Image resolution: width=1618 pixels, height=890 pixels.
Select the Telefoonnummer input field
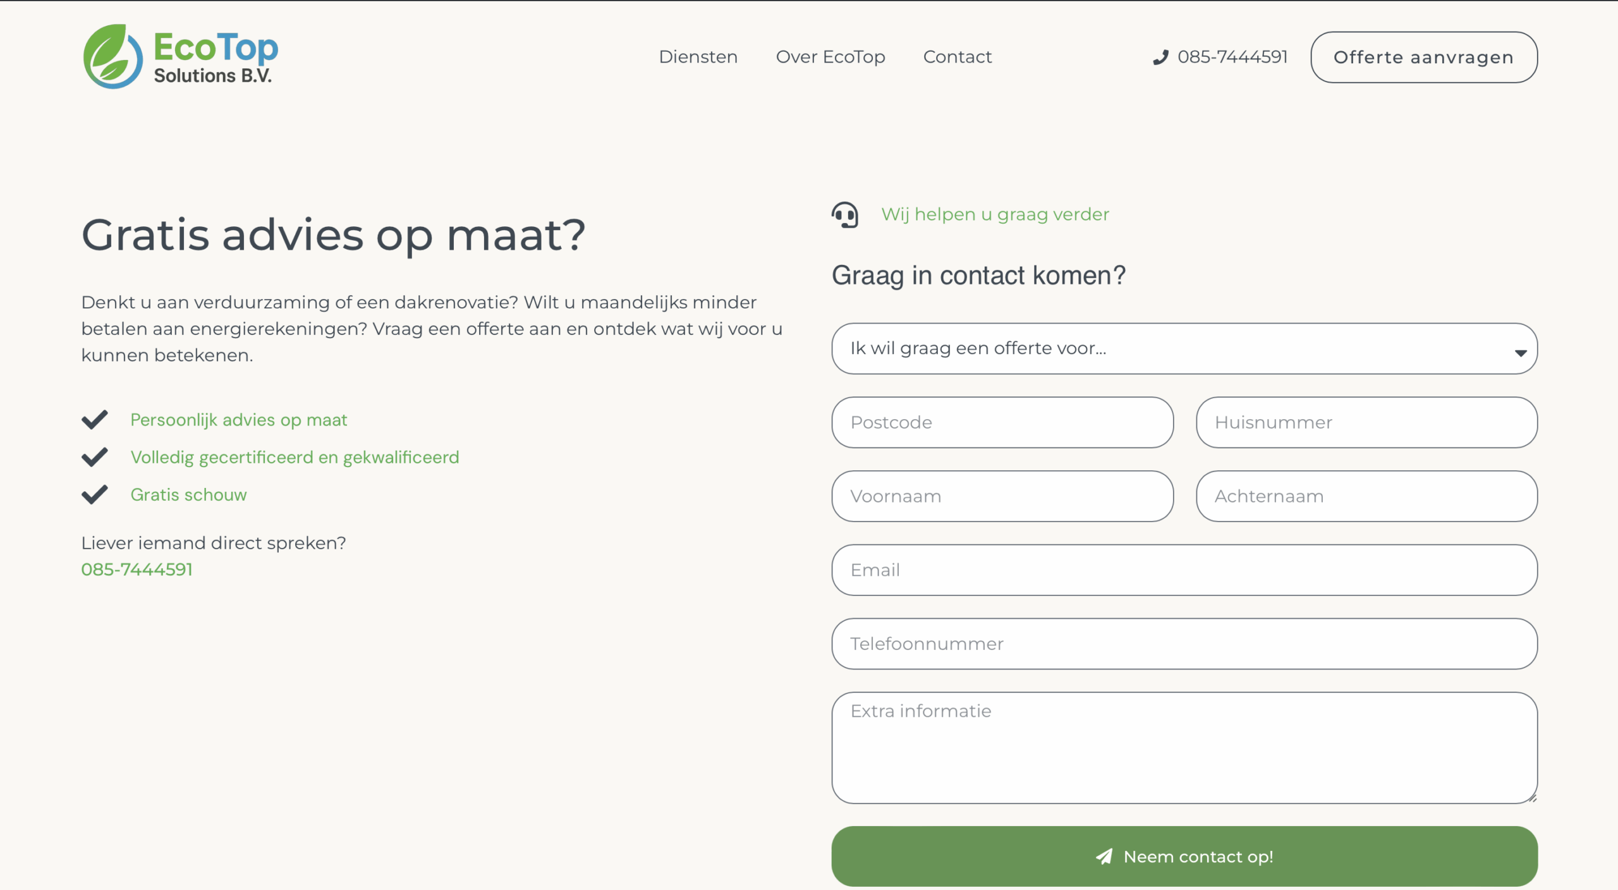click(1184, 643)
